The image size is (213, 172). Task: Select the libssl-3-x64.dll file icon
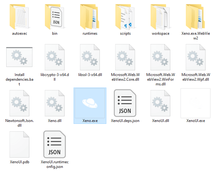click(90, 57)
